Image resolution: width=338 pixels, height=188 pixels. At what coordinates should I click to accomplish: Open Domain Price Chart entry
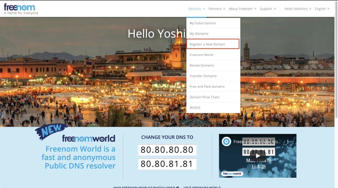pyautogui.click(x=213, y=97)
